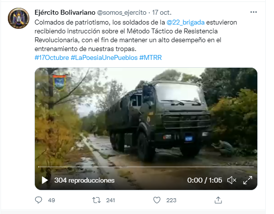Click the #LaPoesiaUnePueblos hashtag

coord(104,57)
